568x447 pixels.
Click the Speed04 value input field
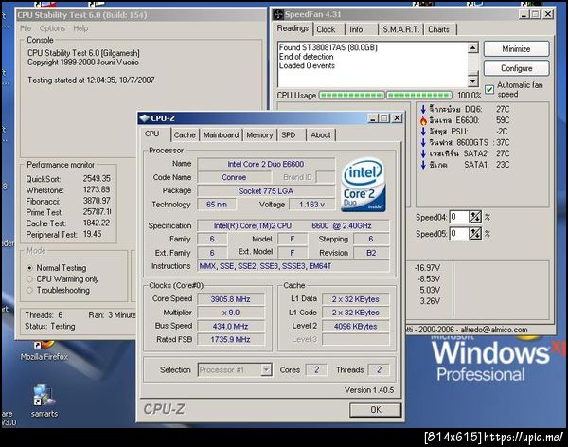click(459, 217)
